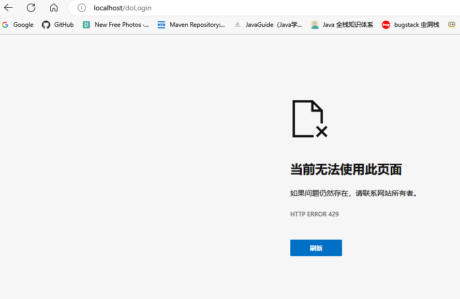Click the red bugstack bookmark icon
This screenshot has height=299, width=460.
386,25
